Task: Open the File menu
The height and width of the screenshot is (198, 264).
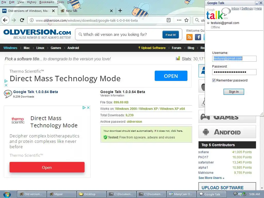Action: point(4,2)
